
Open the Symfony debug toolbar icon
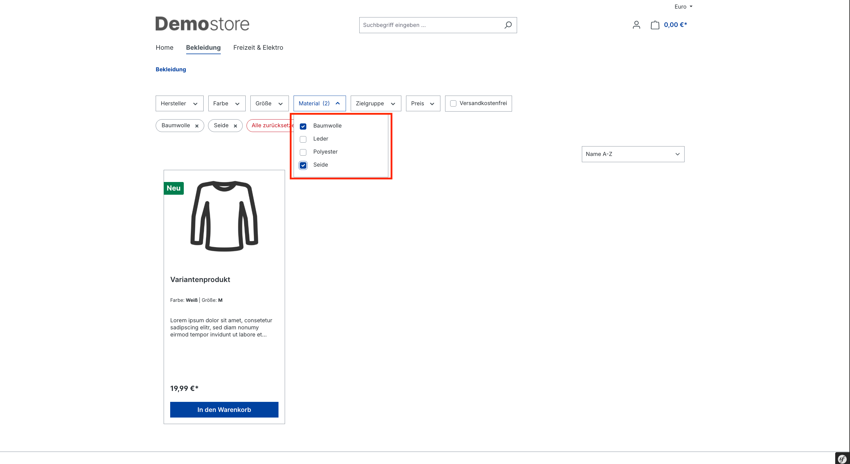pos(842,458)
